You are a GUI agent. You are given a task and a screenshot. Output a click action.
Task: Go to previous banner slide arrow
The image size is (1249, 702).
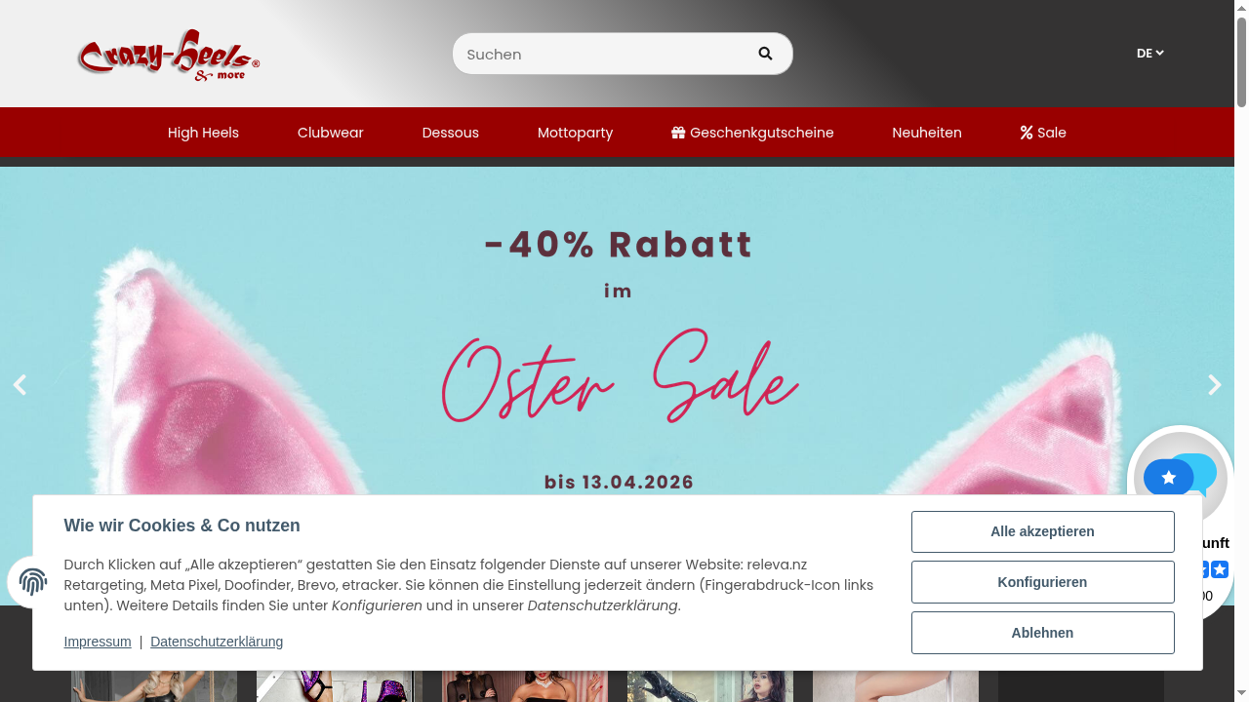click(x=20, y=385)
